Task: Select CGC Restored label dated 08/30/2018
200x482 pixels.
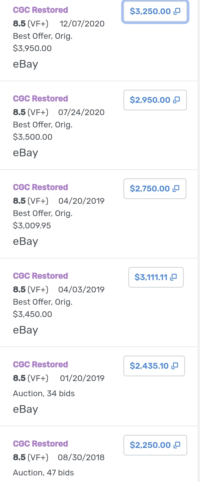Action: (x=41, y=444)
